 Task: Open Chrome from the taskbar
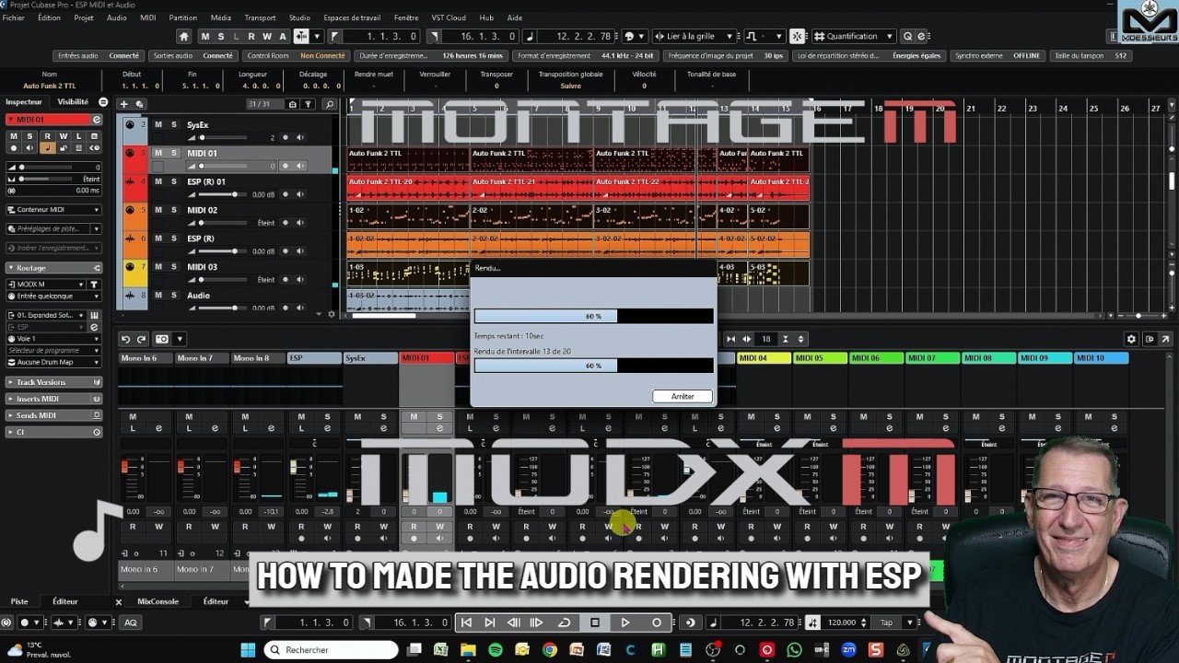click(x=550, y=650)
